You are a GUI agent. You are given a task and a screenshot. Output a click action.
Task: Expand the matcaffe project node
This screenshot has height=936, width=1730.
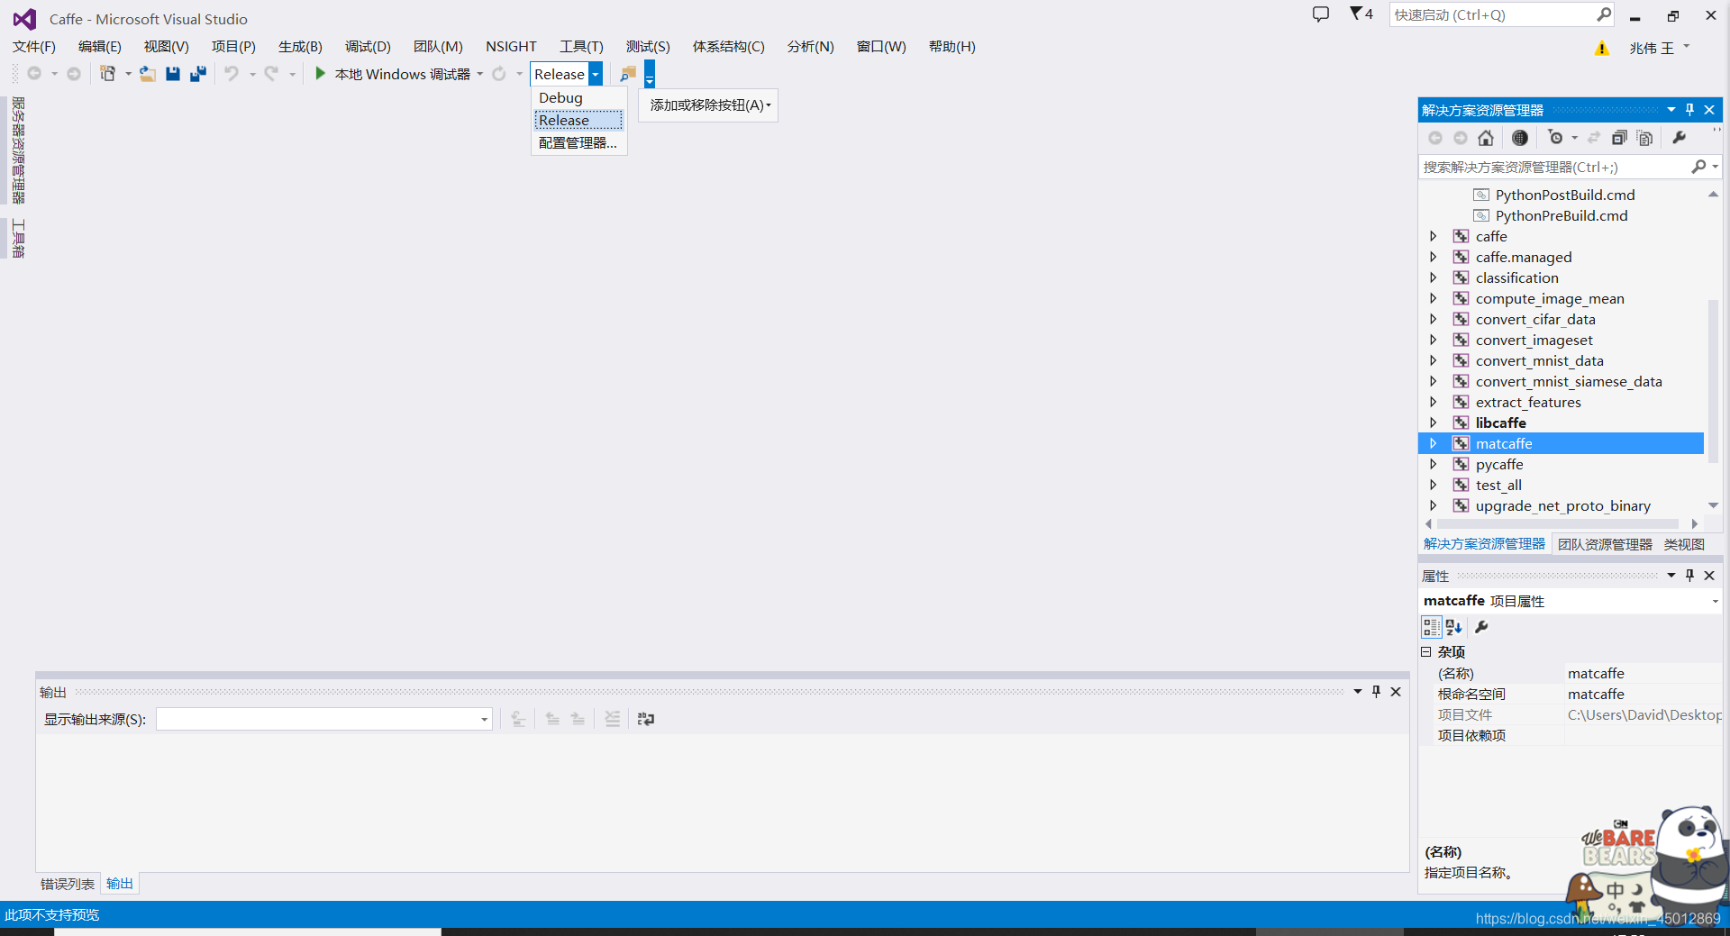[1433, 443]
